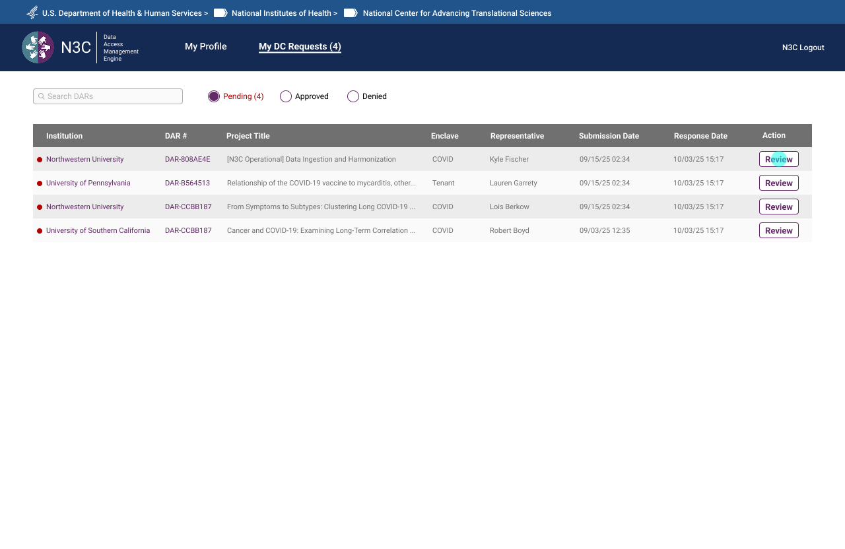Click the red status dot for University of Pennsylvania

click(40, 183)
